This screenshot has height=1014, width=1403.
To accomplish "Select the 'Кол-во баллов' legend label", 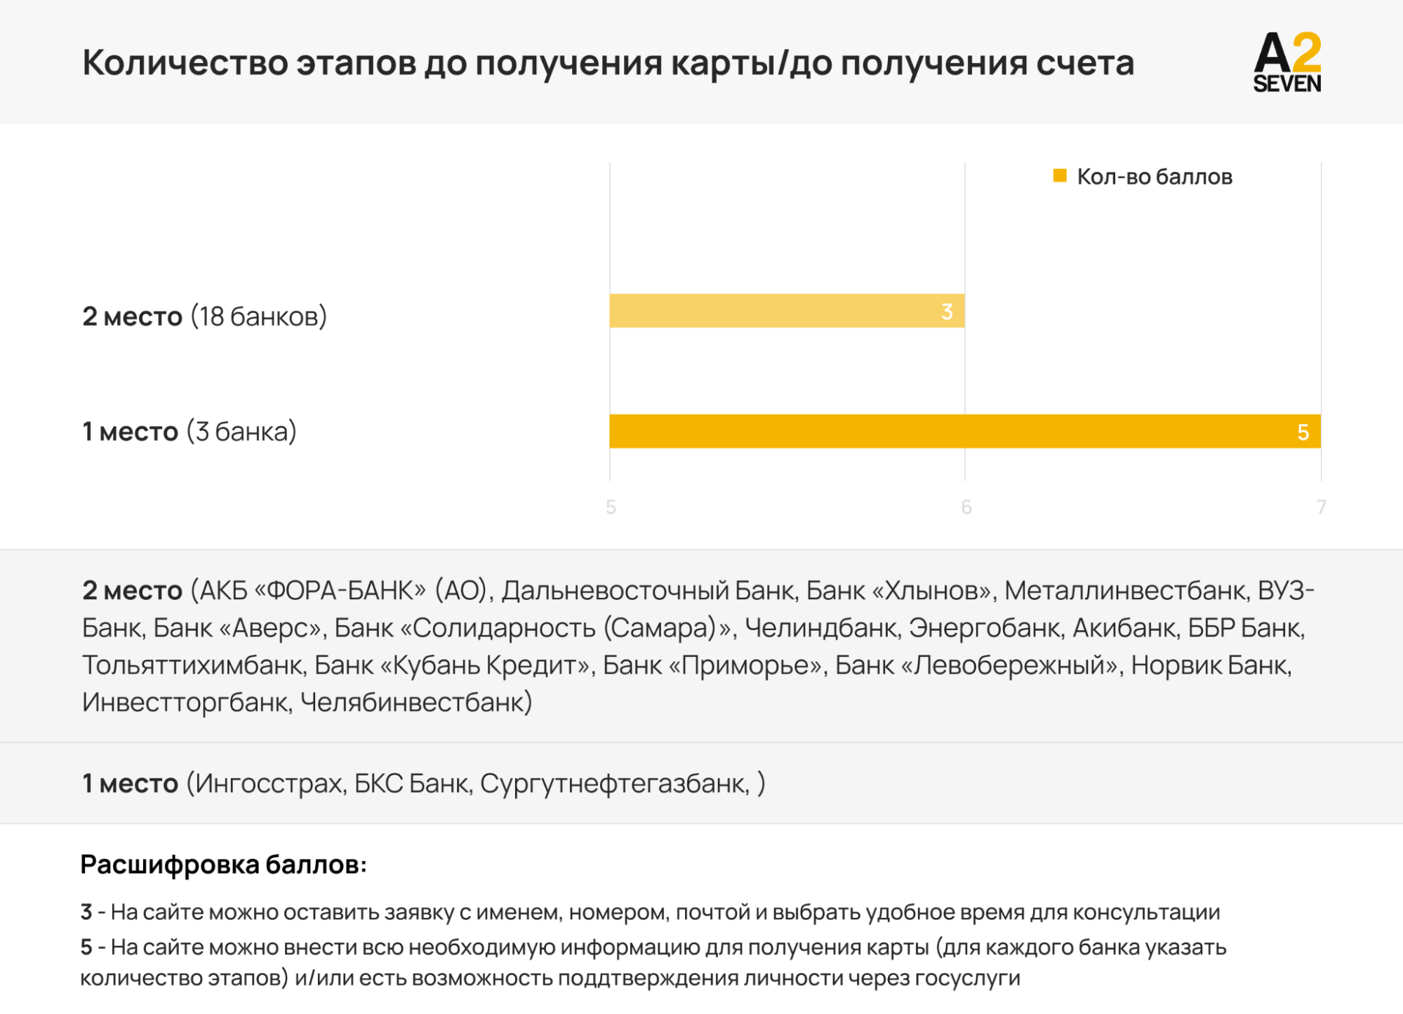I will click(x=1155, y=177).
